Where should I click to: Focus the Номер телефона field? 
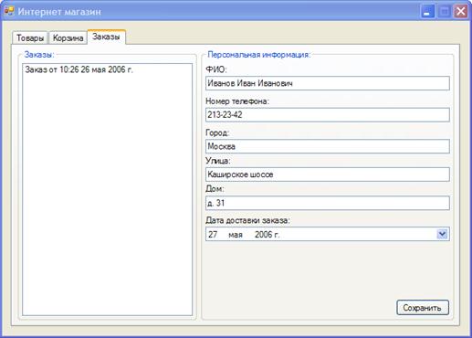point(328,115)
